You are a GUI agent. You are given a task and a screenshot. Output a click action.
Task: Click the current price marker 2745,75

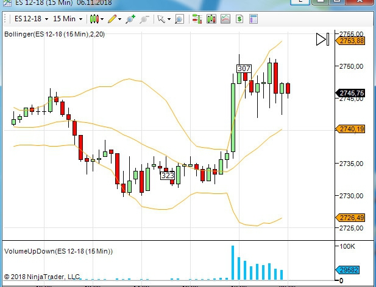tap(350, 93)
